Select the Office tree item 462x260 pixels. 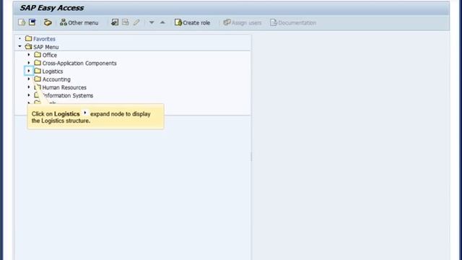[x=50, y=55]
